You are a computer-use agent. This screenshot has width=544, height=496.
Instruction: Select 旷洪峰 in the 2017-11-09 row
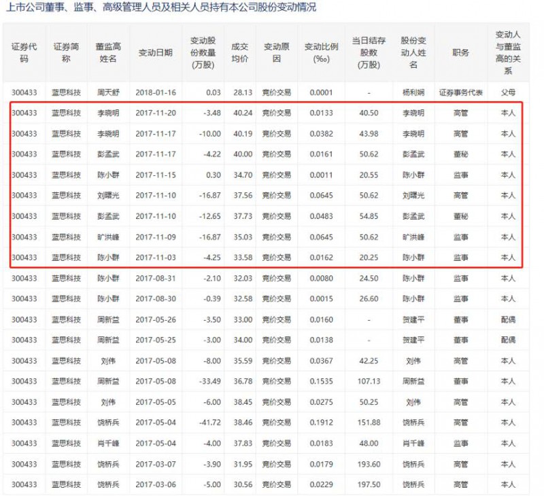point(109,236)
